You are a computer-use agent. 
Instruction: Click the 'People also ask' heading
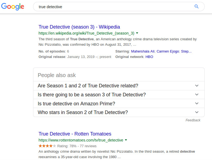[57, 75]
